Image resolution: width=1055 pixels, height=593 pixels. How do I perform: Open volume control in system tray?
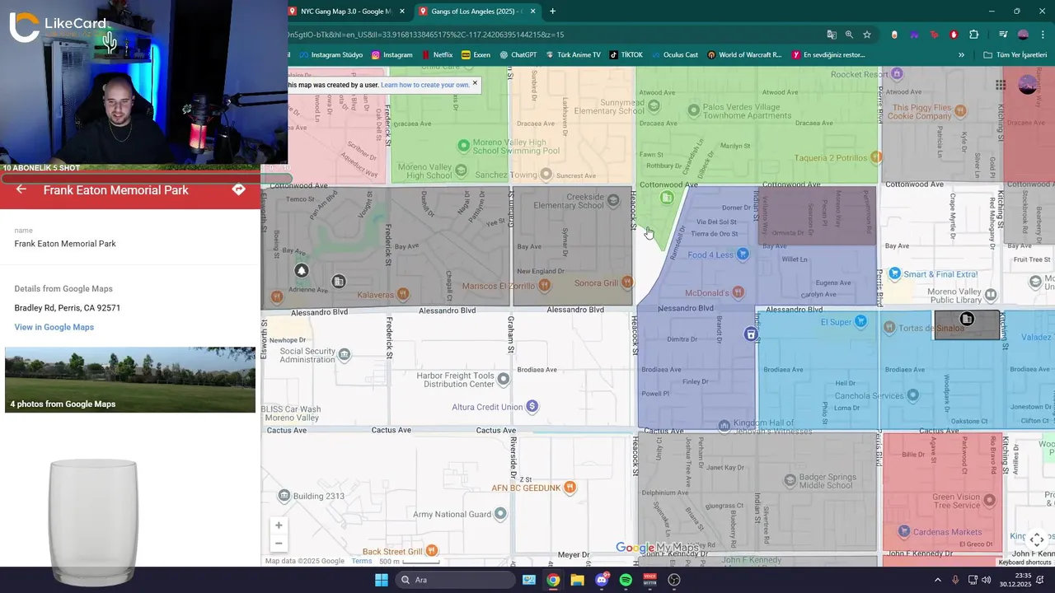tap(987, 580)
